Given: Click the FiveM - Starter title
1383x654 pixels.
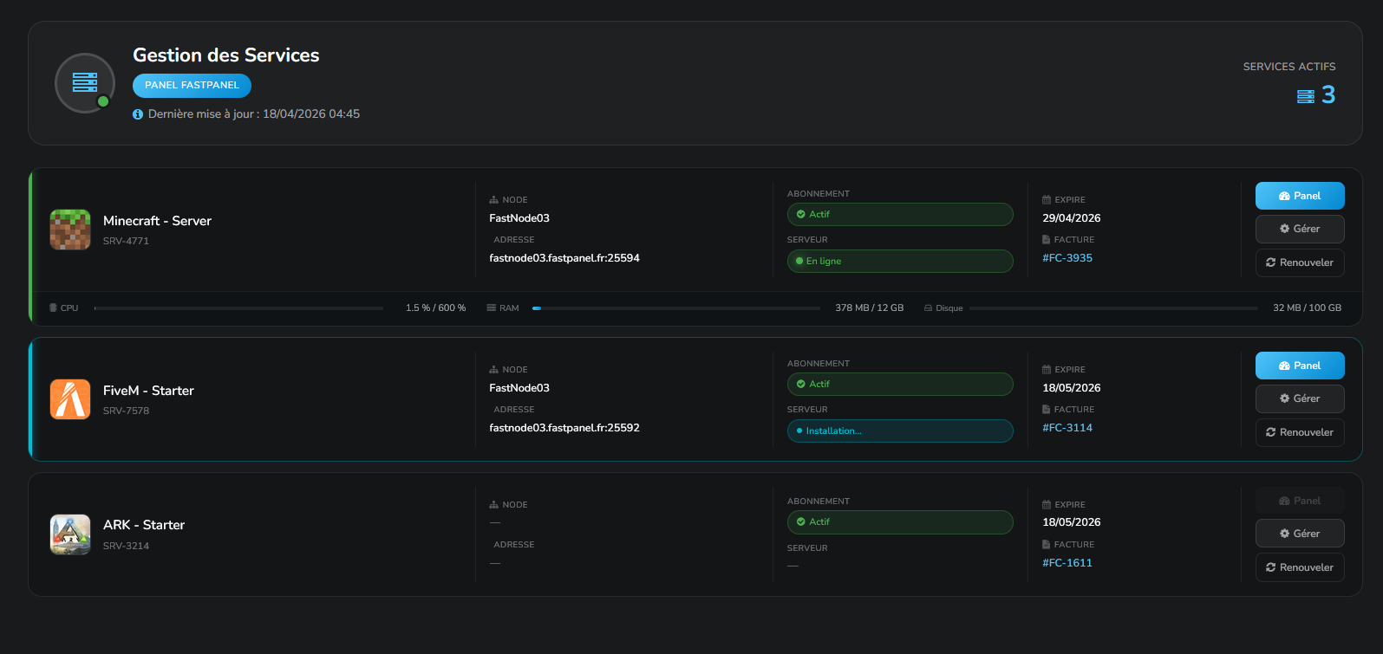Looking at the screenshot, I should (x=148, y=391).
